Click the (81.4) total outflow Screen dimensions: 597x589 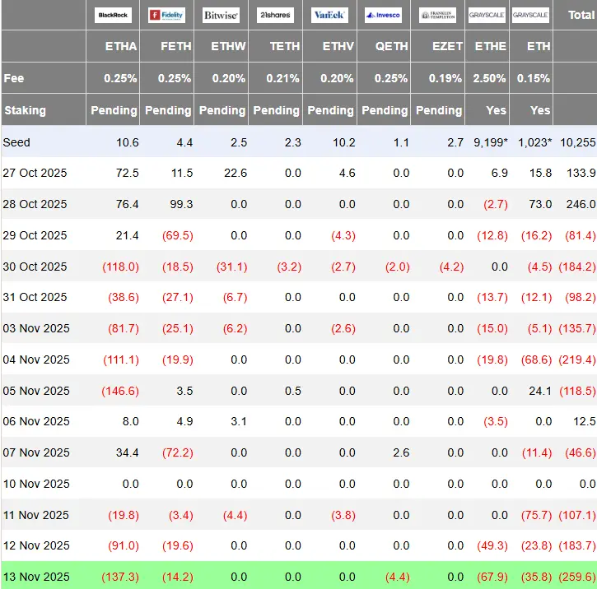tap(581, 235)
